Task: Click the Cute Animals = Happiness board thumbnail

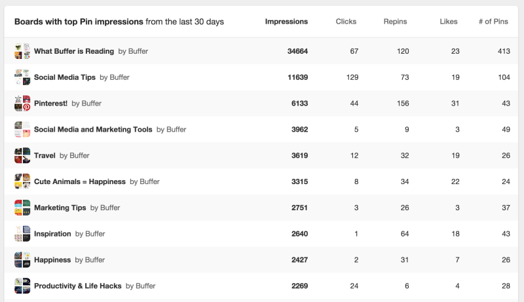Action: (x=22, y=181)
